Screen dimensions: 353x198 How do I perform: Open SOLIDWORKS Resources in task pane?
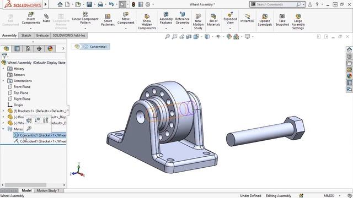(349, 50)
